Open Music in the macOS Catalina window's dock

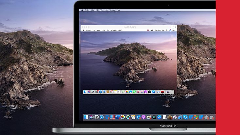point(142,92)
